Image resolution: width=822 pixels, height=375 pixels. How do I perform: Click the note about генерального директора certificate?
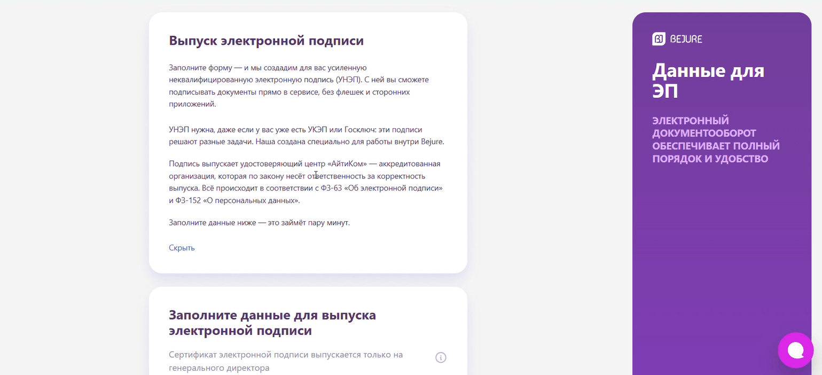point(286,361)
